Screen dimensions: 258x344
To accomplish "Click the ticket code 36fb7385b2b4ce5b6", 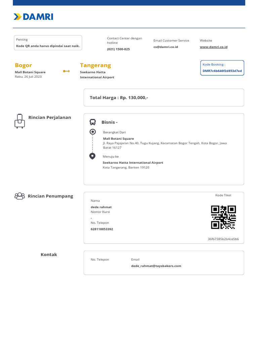I will pyautogui.click(x=223, y=239).
